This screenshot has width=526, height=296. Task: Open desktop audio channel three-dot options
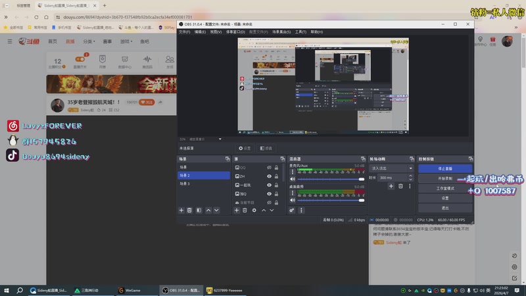coord(292,193)
